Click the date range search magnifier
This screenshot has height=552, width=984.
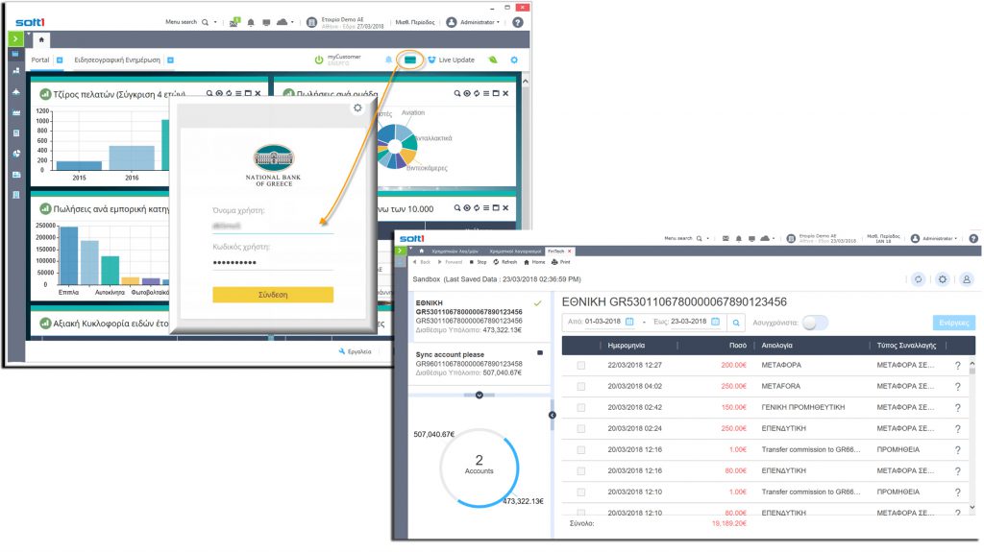click(x=736, y=323)
